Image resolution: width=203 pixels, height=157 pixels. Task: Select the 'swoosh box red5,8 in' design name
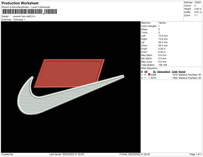[24, 17]
